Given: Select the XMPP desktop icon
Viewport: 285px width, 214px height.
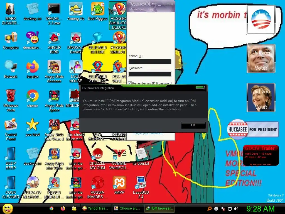Looking at the screenshot, I should click(119, 185).
